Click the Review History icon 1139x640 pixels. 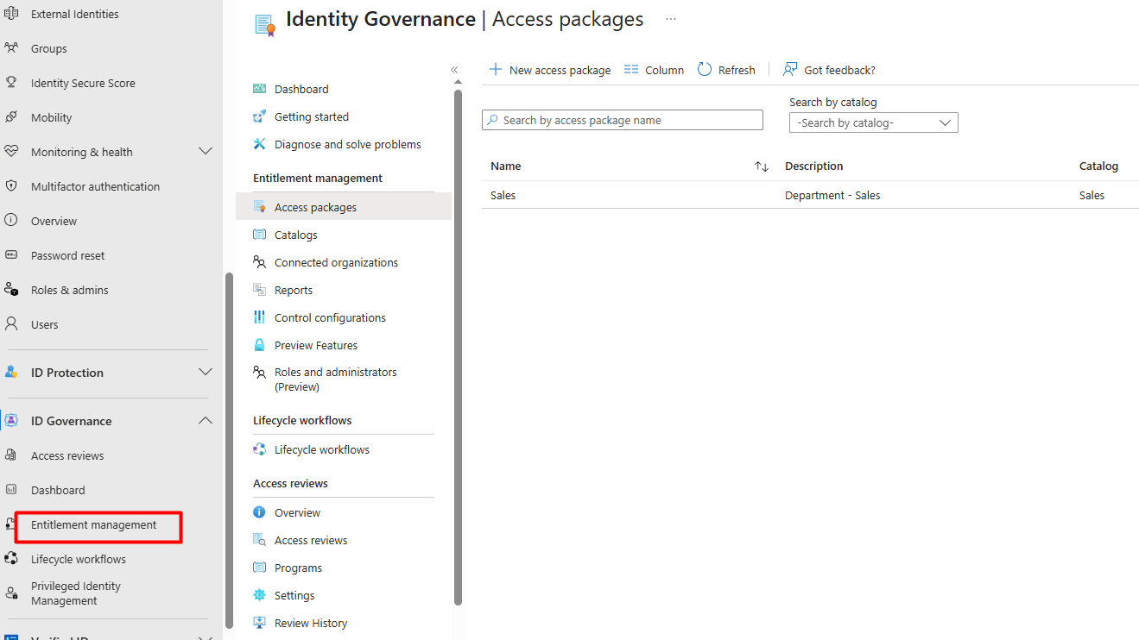coord(259,623)
